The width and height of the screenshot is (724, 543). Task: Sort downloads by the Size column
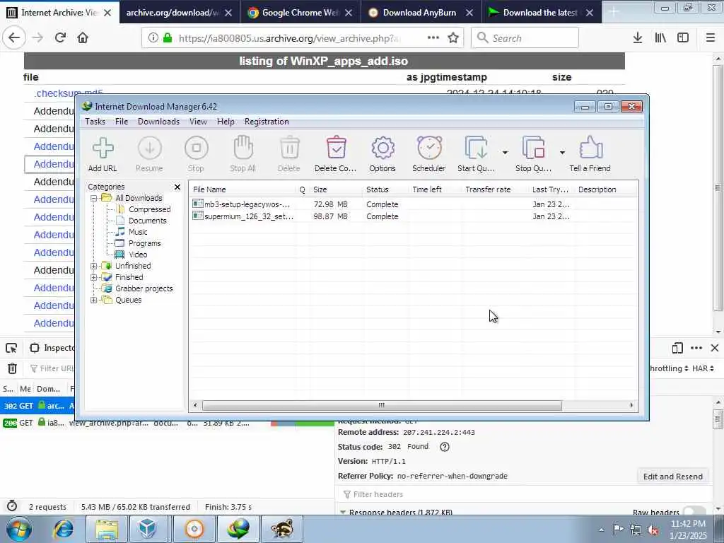(336, 189)
